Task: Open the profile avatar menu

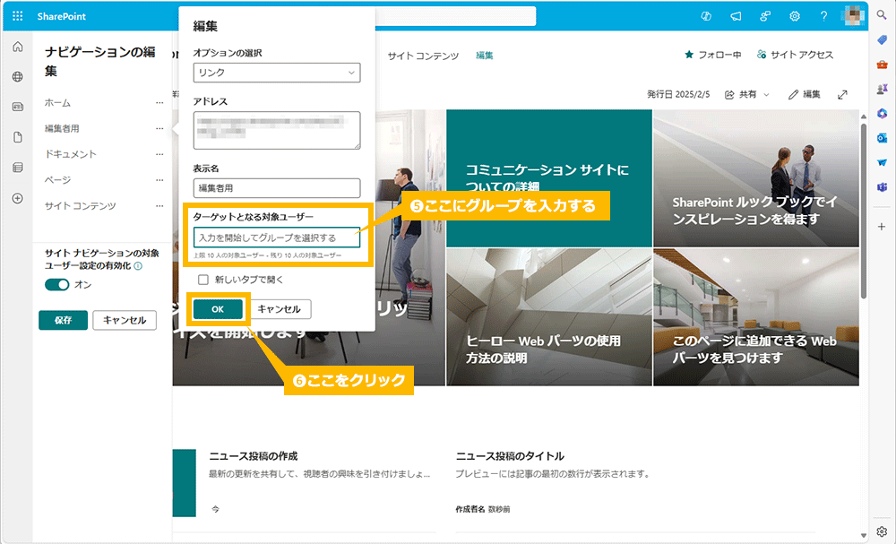Action: [853, 16]
